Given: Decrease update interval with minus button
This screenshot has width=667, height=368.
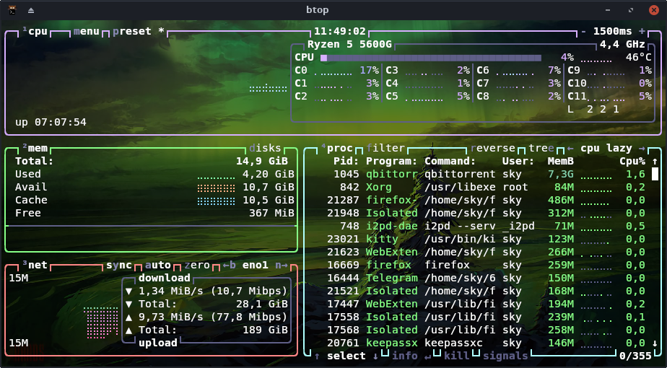Looking at the screenshot, I should pyautogui.click(x=584, y=32).
